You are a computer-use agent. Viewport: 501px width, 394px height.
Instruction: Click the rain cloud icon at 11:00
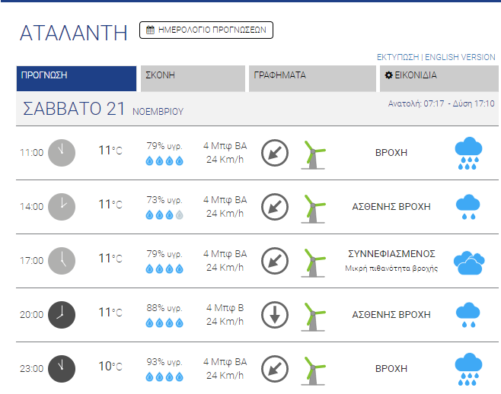[x=468, y=153]
